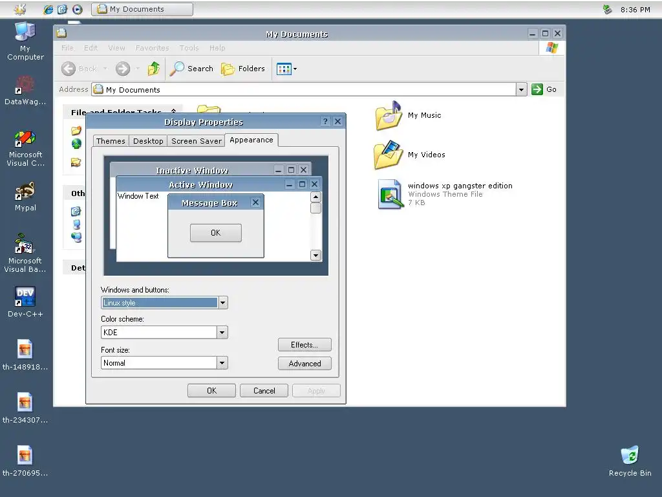Launch the Mypal browser shortcut

[25, 197]
